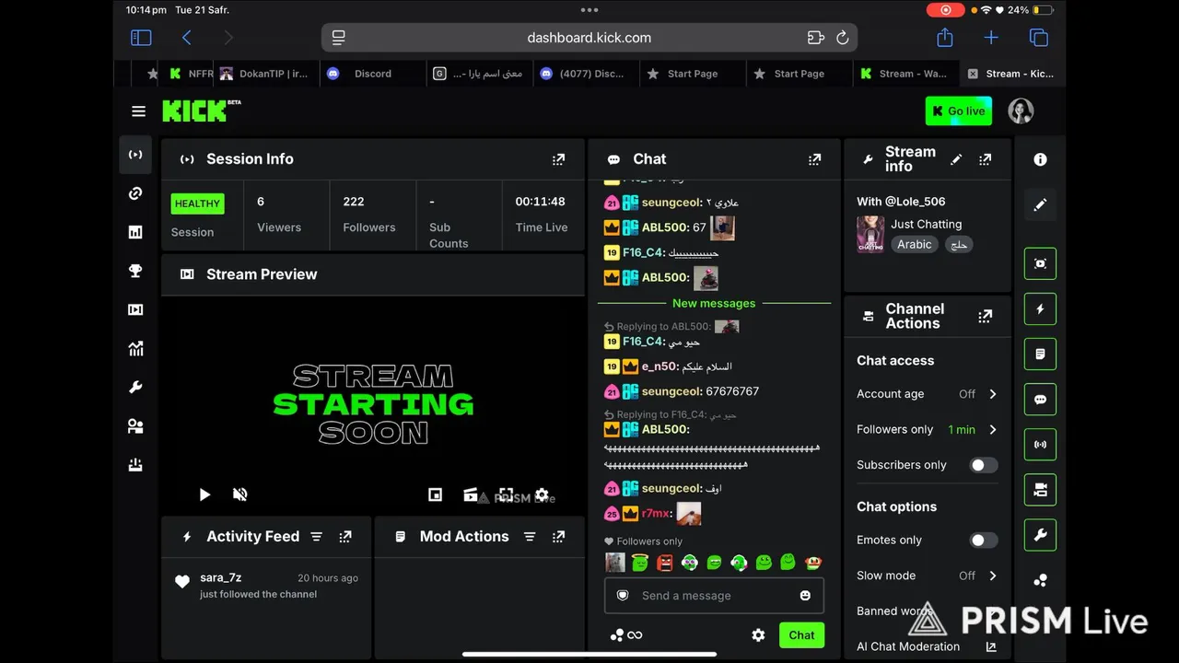The height and width of the screenshot is (663, 1179).
Task: Click the Go live button
Action: [x=958, y=111]
